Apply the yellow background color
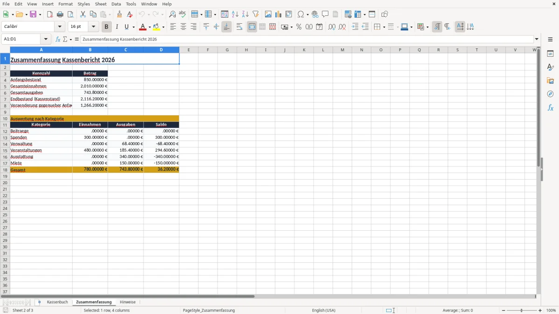The height and width of the screenshot is (314, 559). (x=157, y=27)
